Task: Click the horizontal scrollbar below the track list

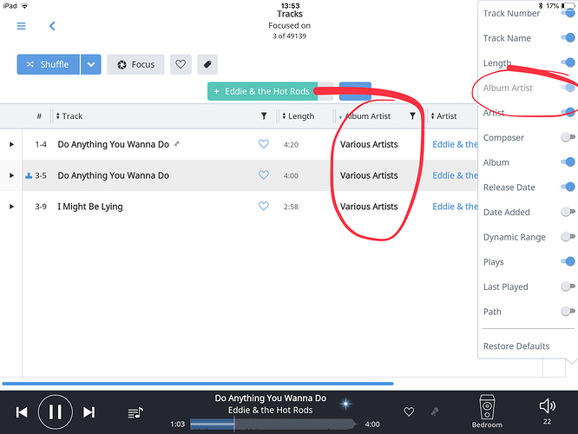Action: pos(198,384)
